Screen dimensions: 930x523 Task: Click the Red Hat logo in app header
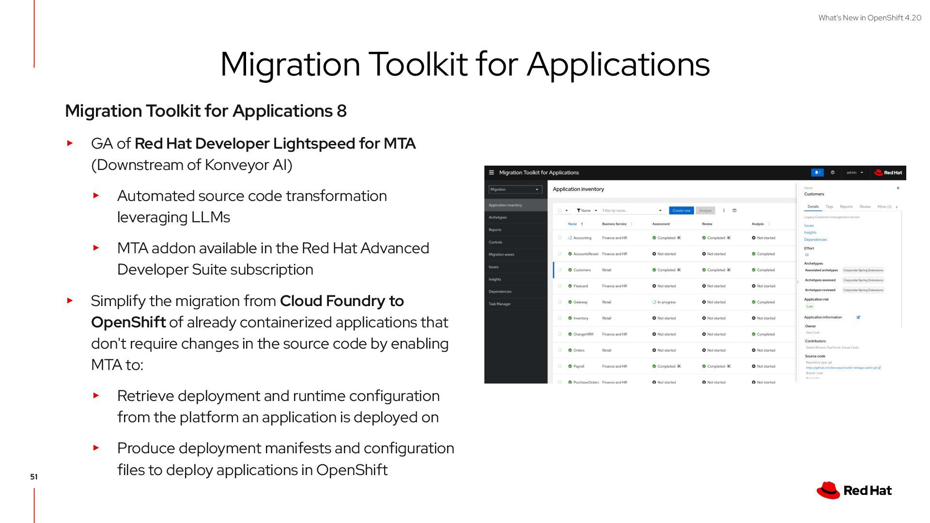click(888, 172)
